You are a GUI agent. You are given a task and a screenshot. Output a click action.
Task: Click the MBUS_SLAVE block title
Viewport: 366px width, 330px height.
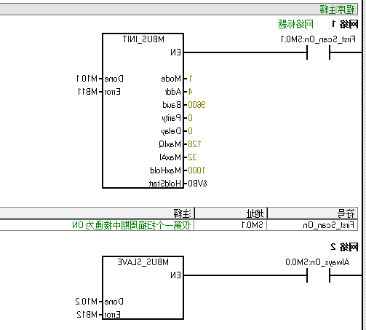[143, 262]
